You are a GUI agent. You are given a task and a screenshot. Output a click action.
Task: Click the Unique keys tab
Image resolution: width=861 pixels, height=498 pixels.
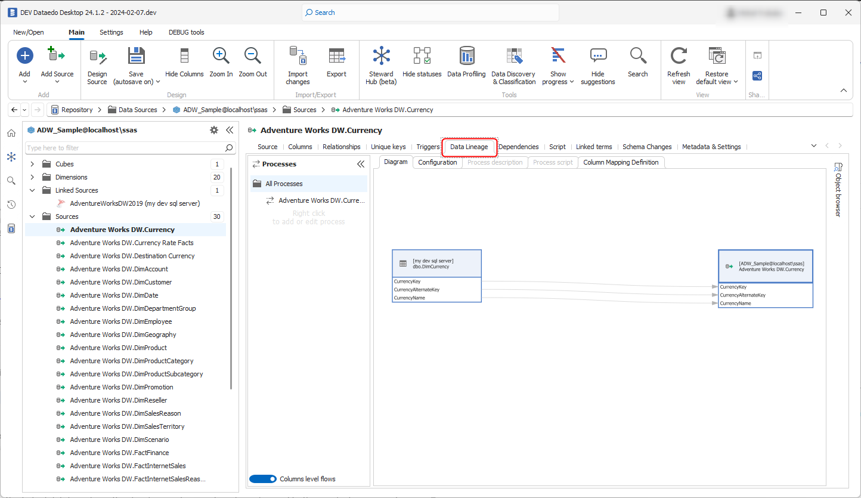[x=388, y=147]
